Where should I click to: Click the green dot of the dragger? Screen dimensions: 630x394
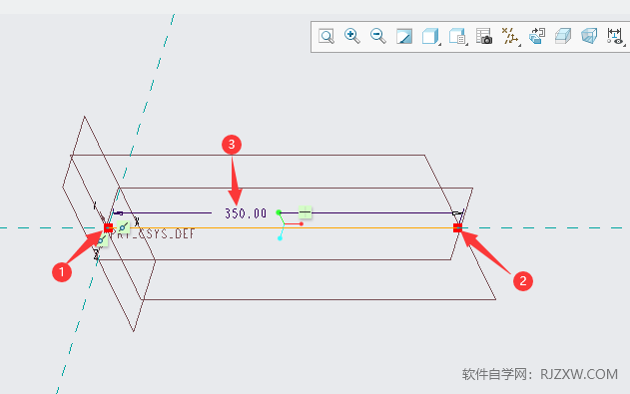(279, 212)
